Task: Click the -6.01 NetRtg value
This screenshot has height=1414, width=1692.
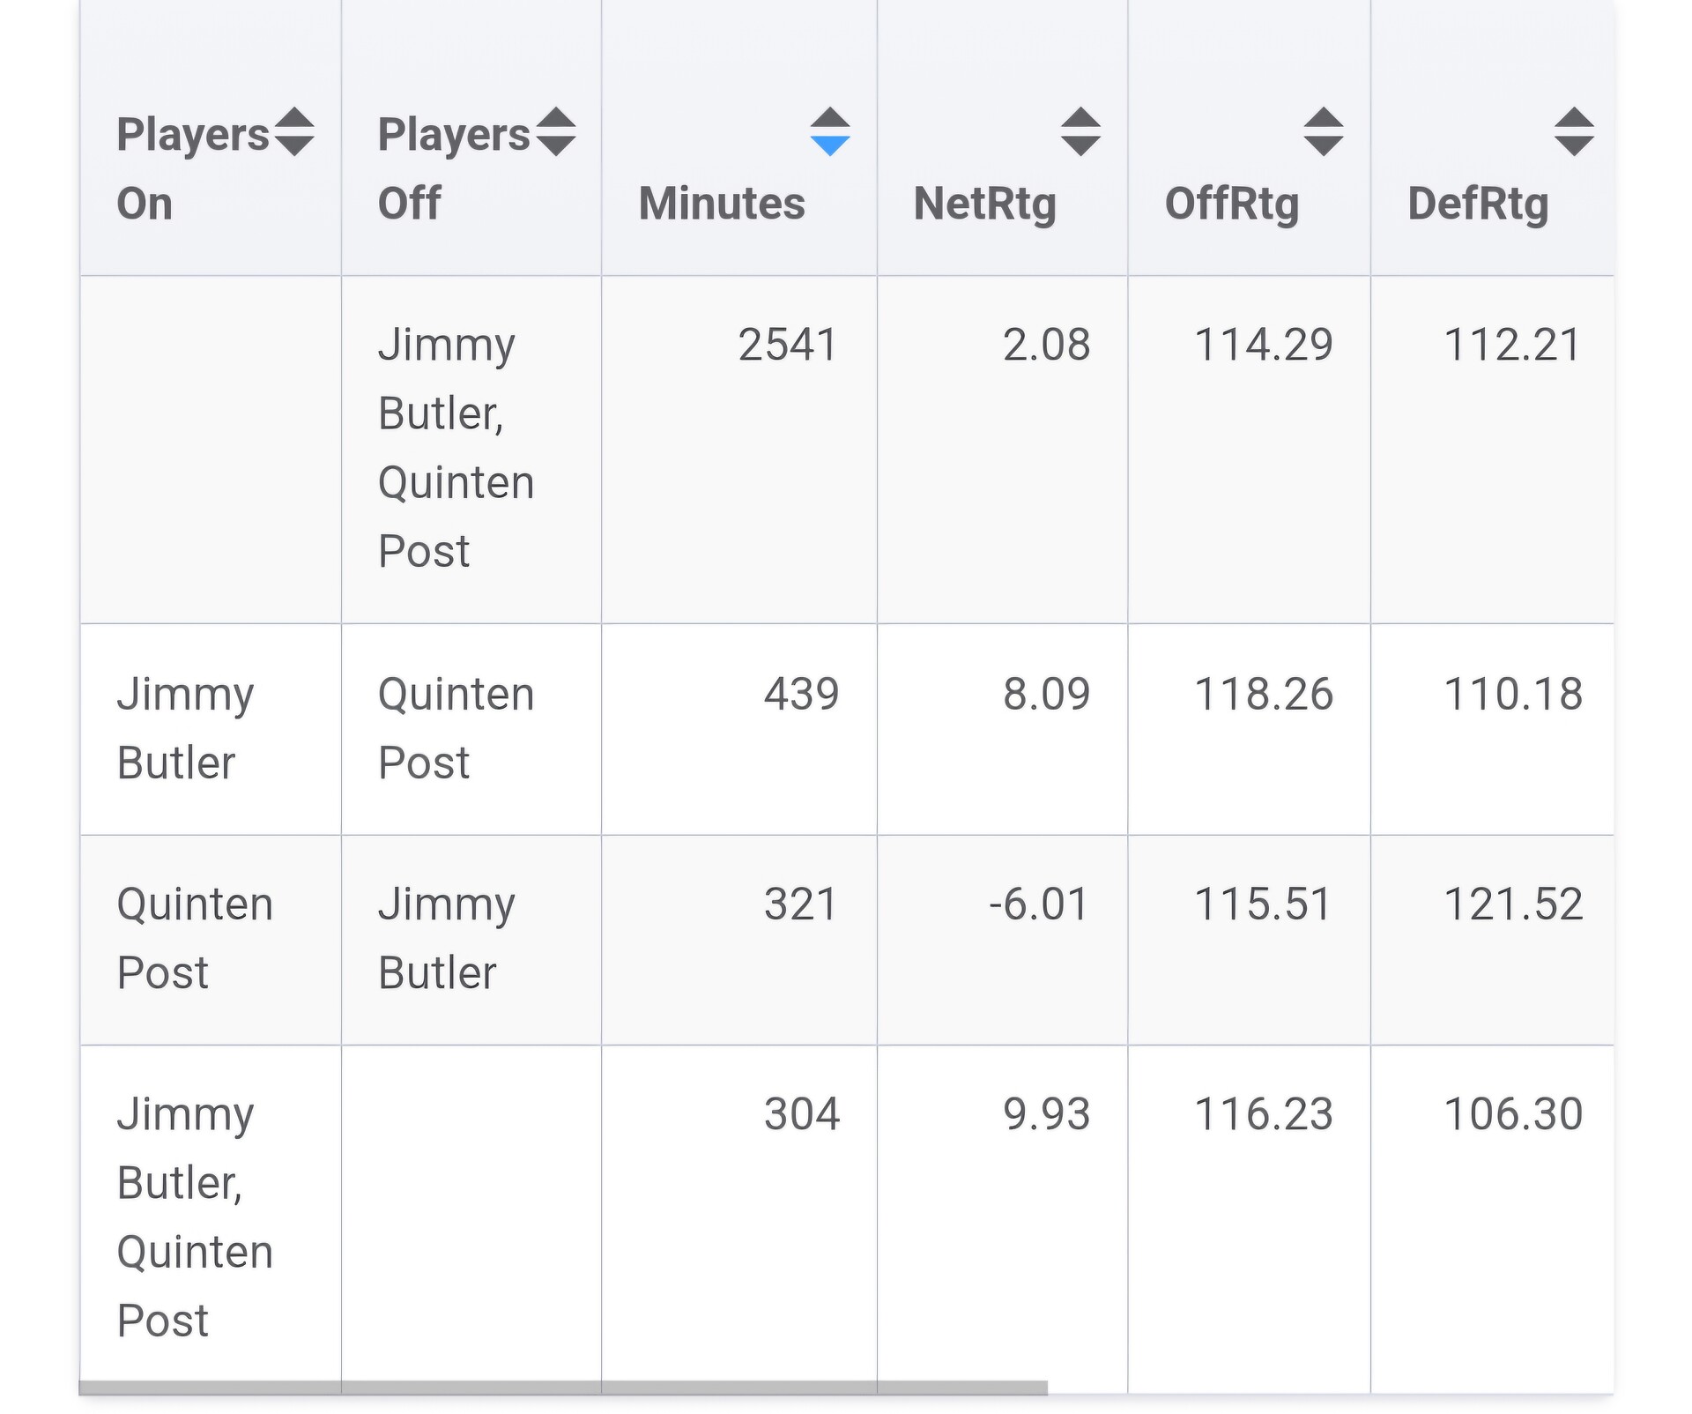Action: point(1039,904)
